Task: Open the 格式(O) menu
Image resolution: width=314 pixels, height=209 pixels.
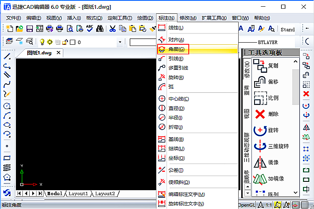Action: pyautogui.click(x=94, y=18)
